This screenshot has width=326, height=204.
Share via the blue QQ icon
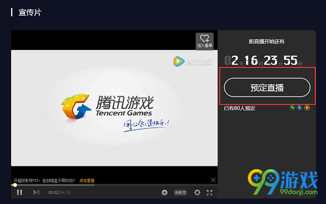tap(300, 107)
